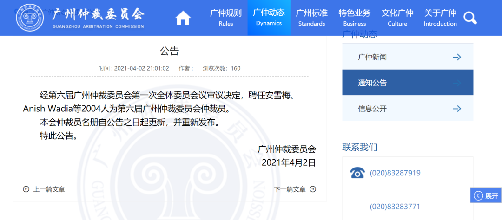
Task: Click the next-article circled arrow icon
Action: (313, 189)
